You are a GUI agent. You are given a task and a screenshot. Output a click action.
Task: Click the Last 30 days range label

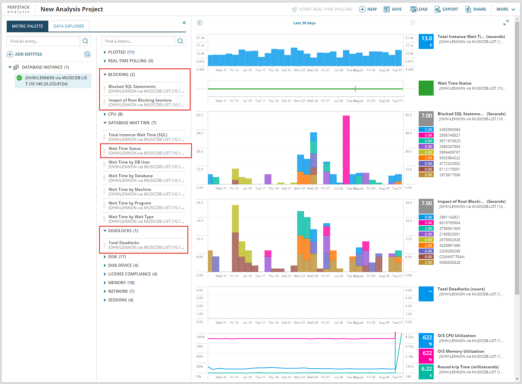coord(304,23)
